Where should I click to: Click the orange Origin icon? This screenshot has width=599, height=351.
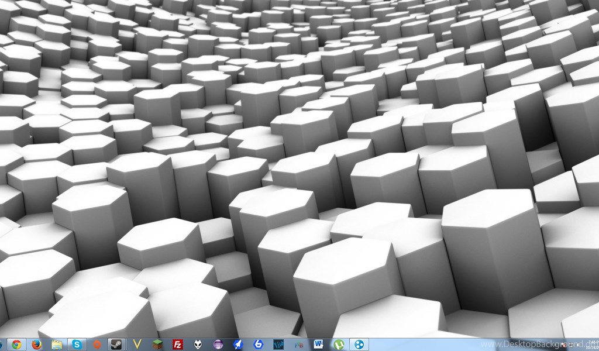click(97, 345)
